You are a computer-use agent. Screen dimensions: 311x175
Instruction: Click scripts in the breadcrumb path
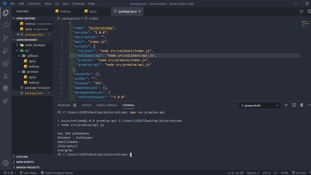(93, 18)
